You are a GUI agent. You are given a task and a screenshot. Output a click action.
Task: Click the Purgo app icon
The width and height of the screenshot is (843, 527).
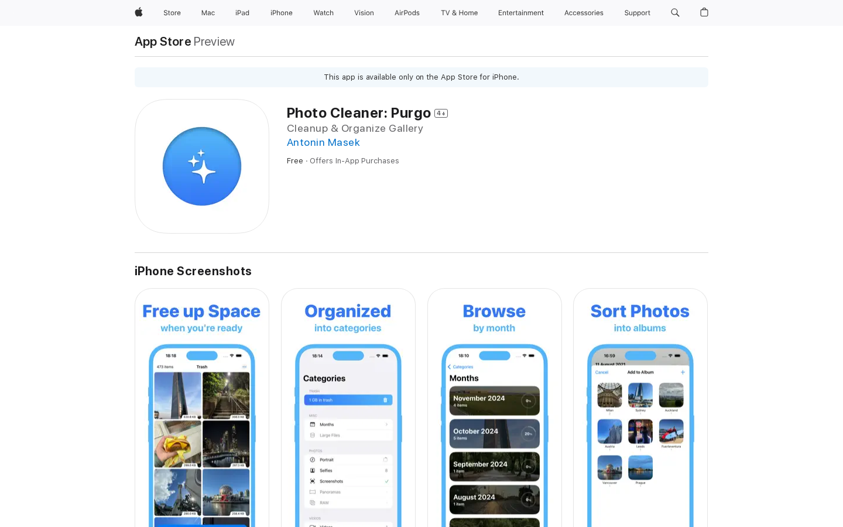(x=202, y=166)
